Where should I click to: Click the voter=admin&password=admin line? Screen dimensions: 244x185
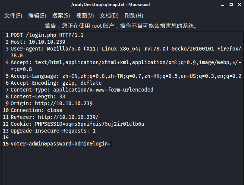61,144
